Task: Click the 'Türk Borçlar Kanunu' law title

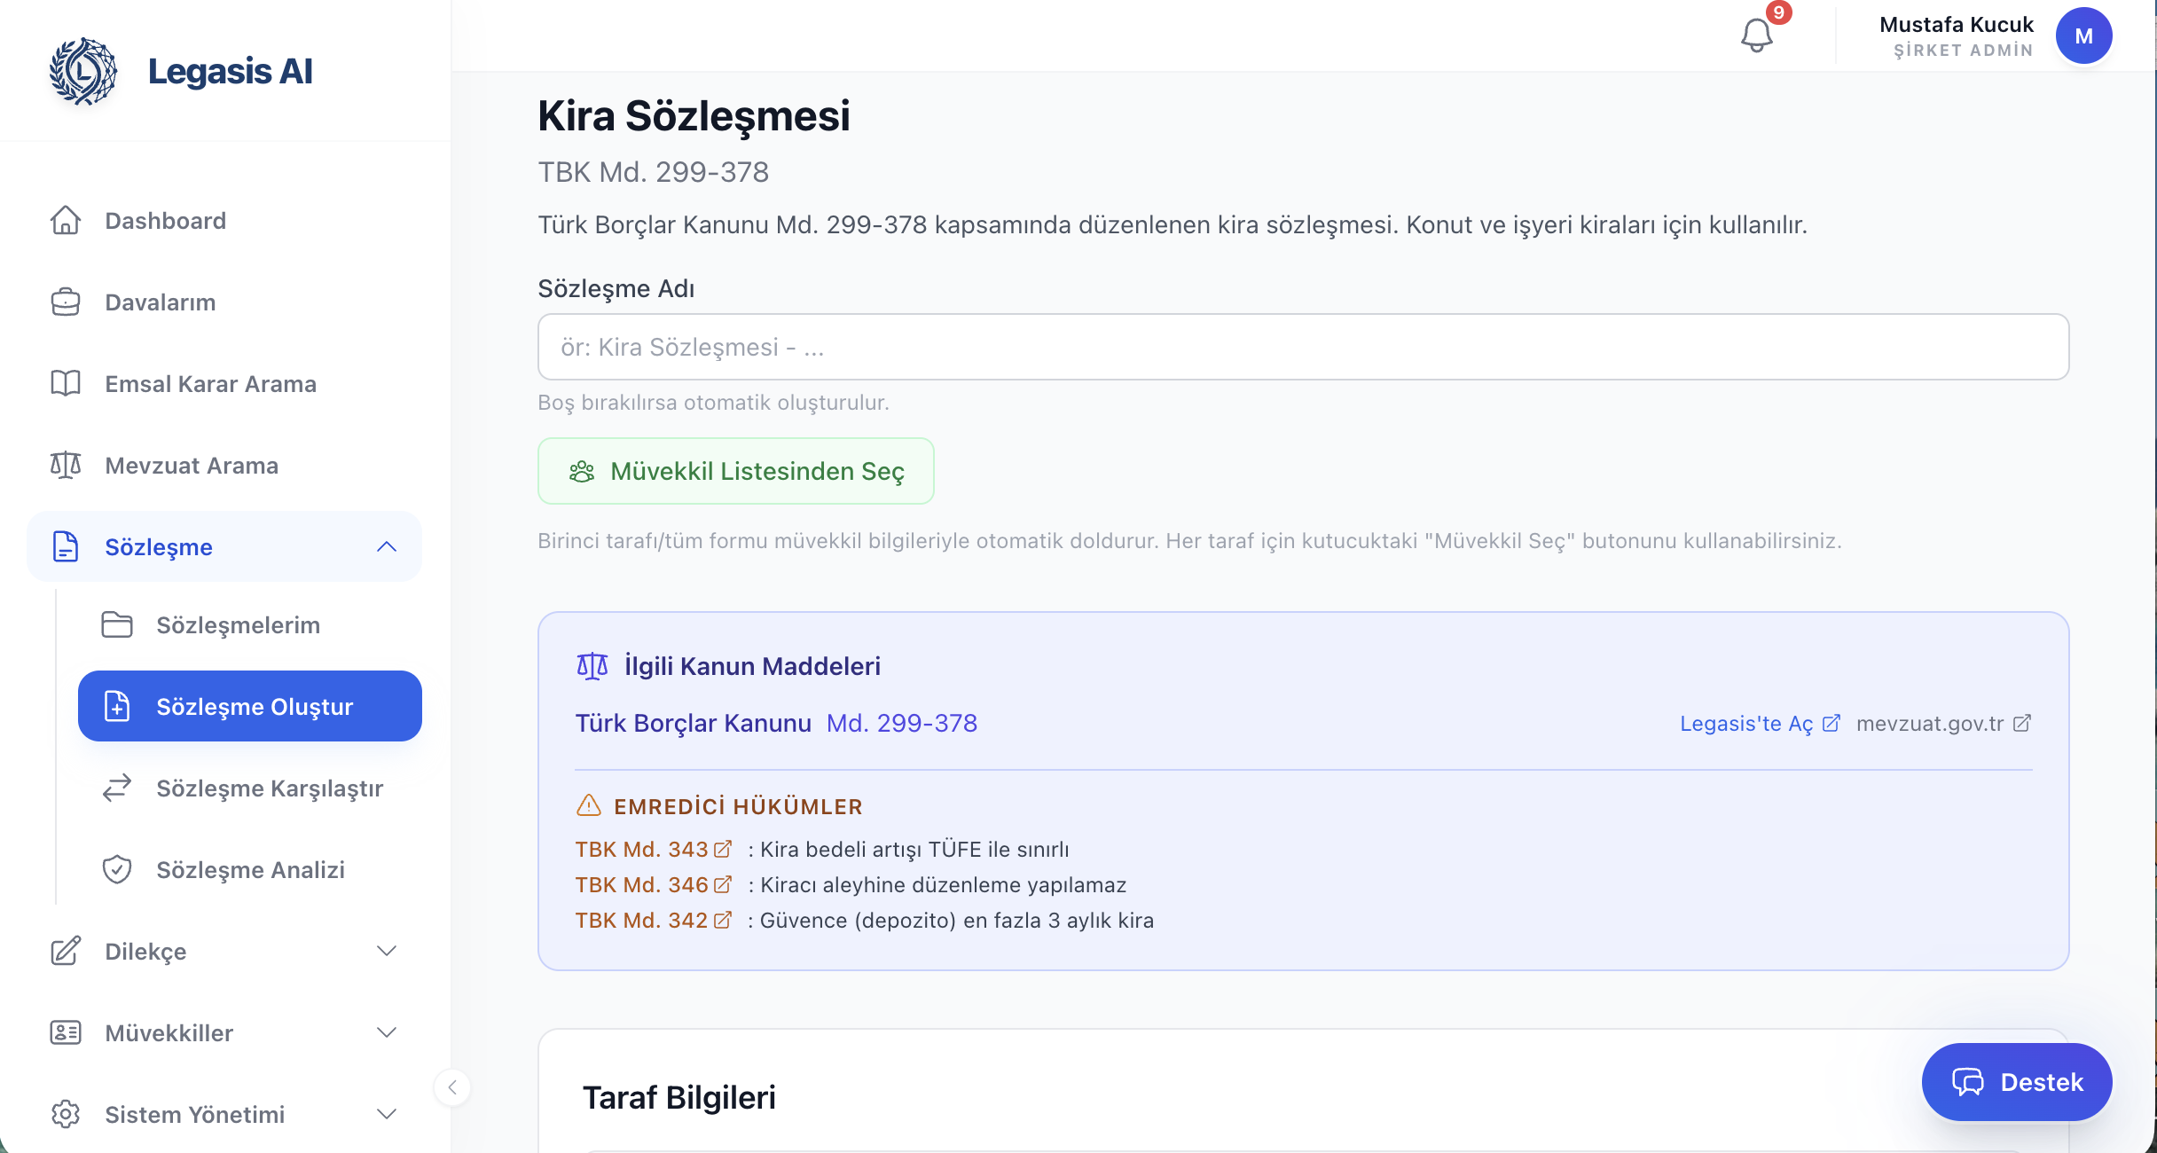Action: (x=693, y=723)
